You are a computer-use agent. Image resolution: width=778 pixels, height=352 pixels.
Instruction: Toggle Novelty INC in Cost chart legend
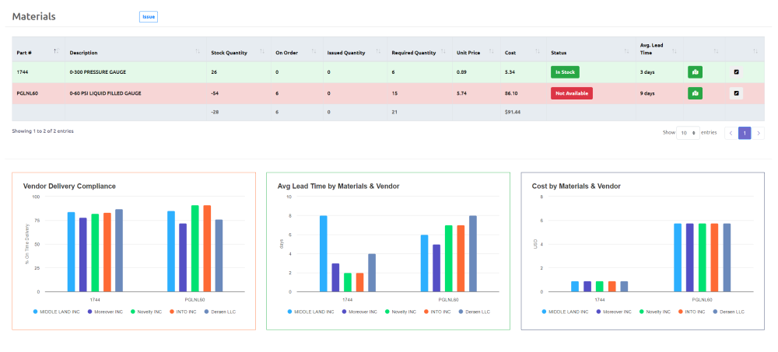tap(655, 312)
